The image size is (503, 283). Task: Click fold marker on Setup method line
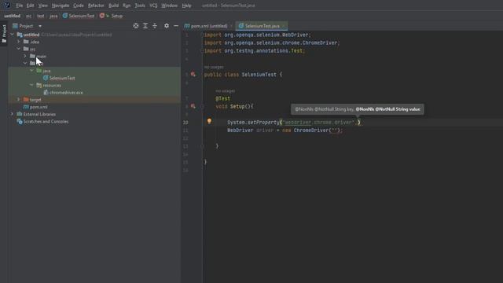(202, 106)
